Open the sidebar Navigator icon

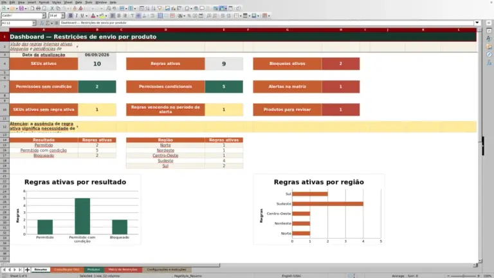489,55
